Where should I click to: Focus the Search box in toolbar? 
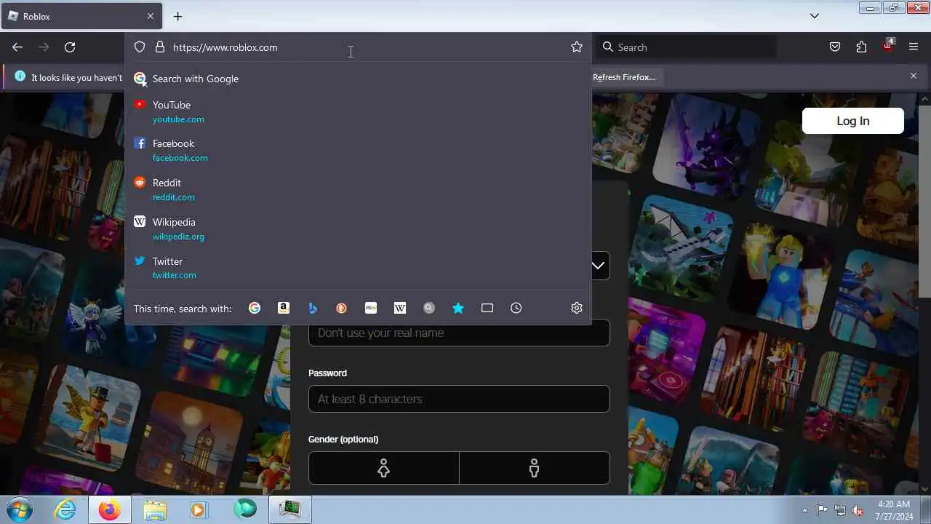(x=686, y=47)
